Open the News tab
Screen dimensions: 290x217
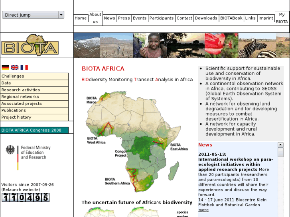(x=109, y=18)
